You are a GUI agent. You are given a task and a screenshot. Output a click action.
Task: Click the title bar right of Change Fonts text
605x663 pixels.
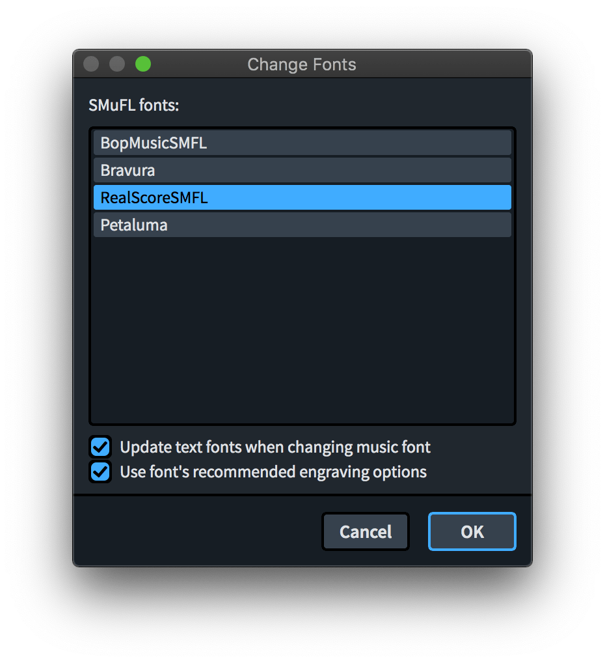(444, 64)
